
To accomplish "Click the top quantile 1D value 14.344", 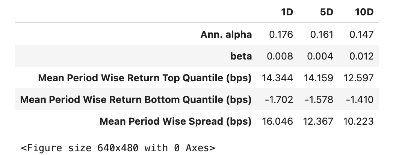I will click(x=278, y=78).
